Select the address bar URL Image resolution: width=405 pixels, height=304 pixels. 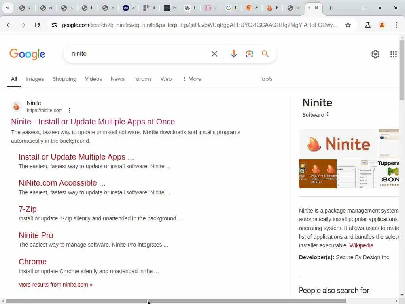click(x=199, y=25)
